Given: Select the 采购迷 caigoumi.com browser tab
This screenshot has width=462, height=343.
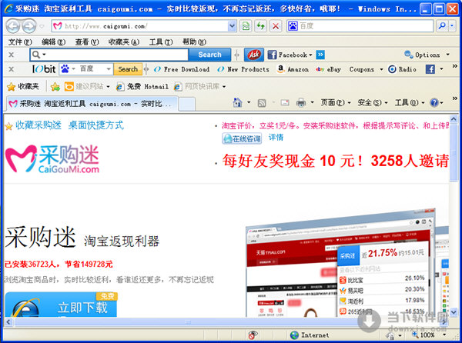Looking at the screenshot, I should (x=92, y=104).
